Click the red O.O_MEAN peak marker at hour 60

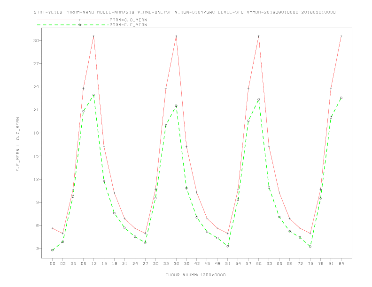point(259,36)
